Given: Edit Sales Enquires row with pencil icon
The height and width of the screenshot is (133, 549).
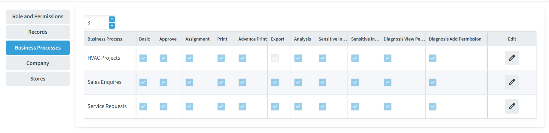Looking at the screenshot, I should pyautogui.click(x=512, y=82).
